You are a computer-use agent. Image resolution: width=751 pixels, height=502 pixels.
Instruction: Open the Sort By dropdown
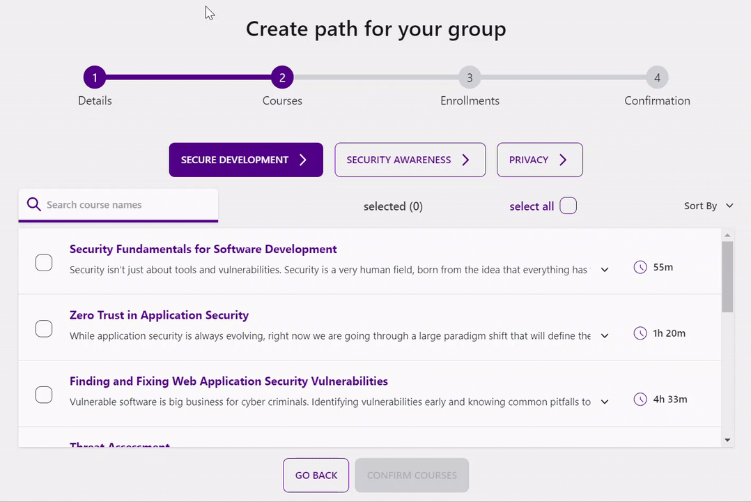[x=708, y=206]
